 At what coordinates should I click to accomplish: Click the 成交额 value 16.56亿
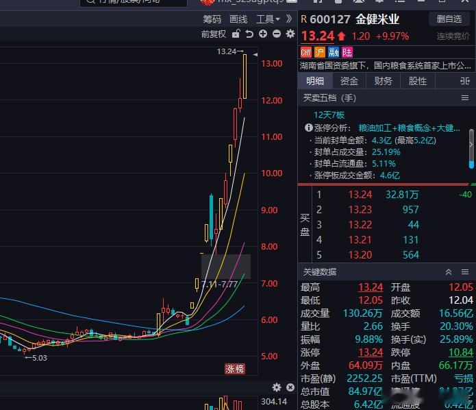pyautogui.click(x=456, y=313)
